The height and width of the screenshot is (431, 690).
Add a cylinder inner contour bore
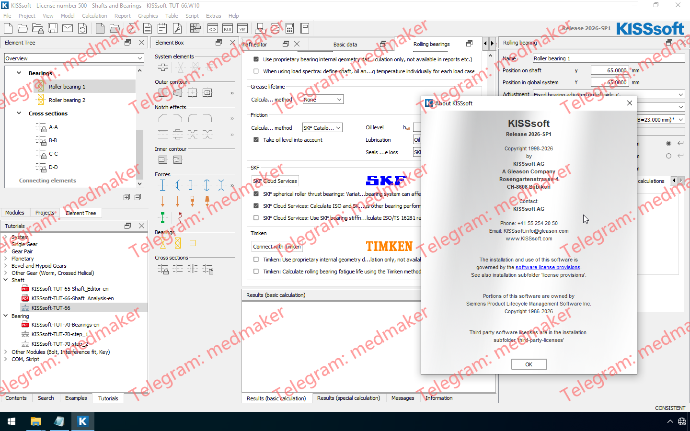pyautogui.click(x=163, y=159)
